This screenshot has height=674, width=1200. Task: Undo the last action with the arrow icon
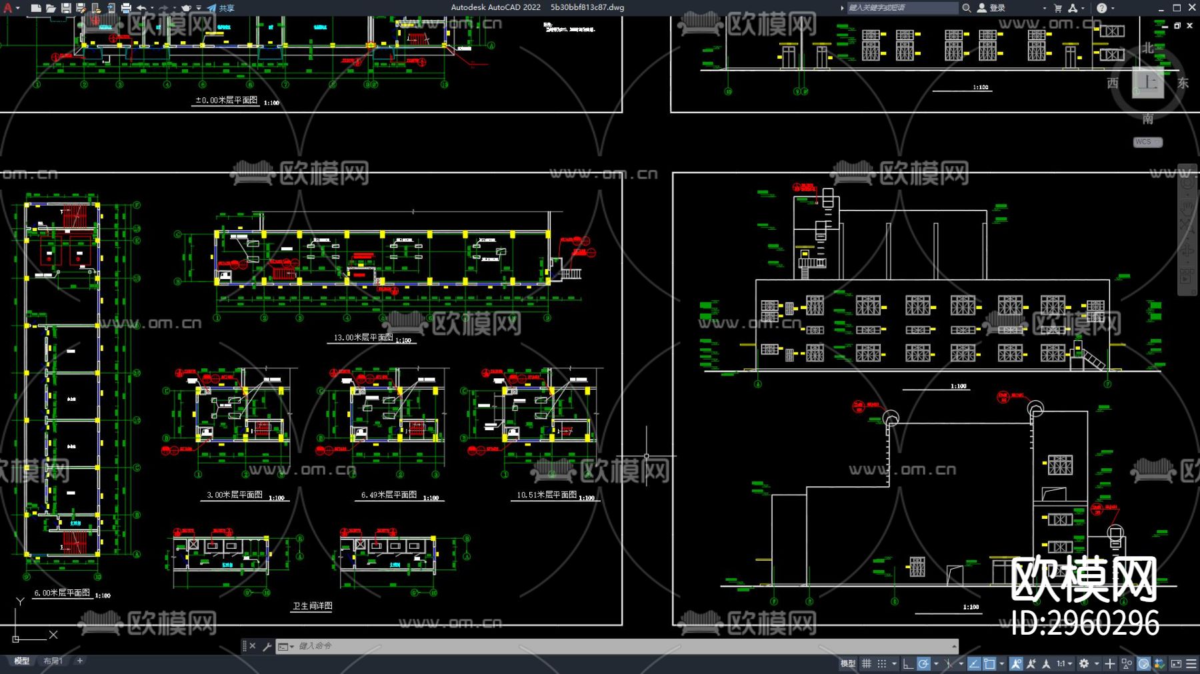tap(141, 8)
